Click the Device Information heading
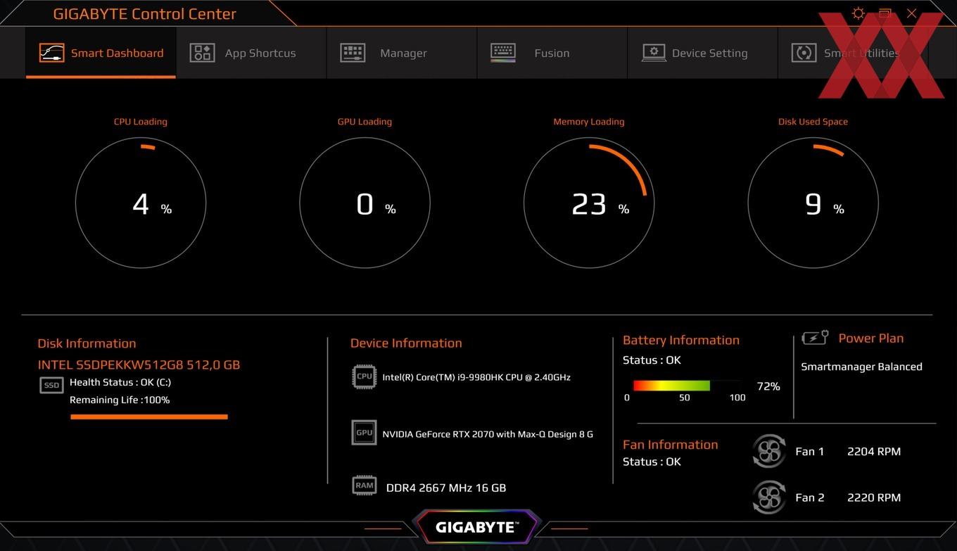The image size is (957, 551). pos(406,343)
